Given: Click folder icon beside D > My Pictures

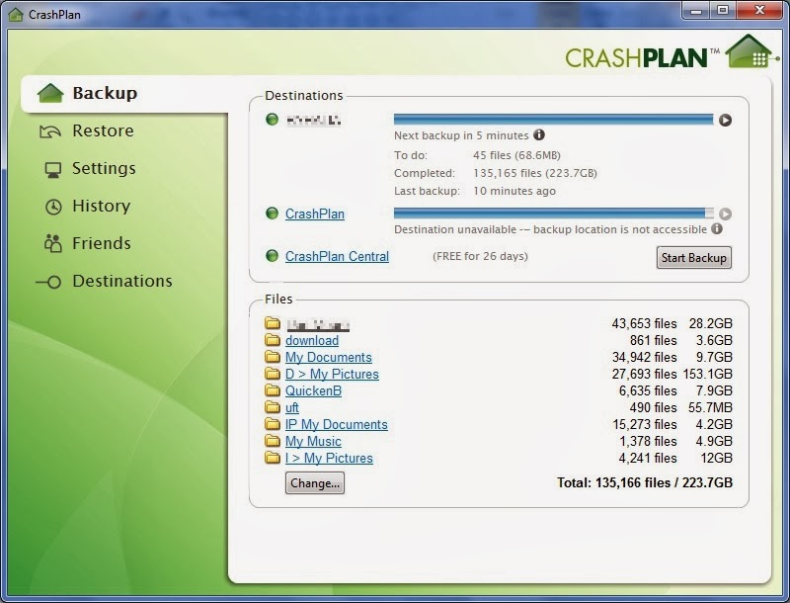Looking at the screenshot, I should pos(273,374).
